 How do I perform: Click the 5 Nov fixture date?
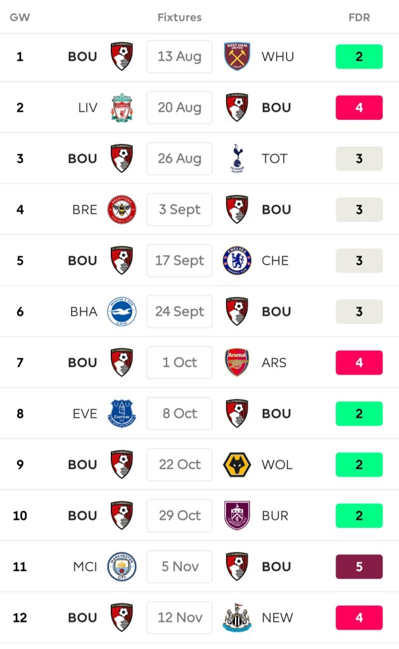(x=179, y=567)
